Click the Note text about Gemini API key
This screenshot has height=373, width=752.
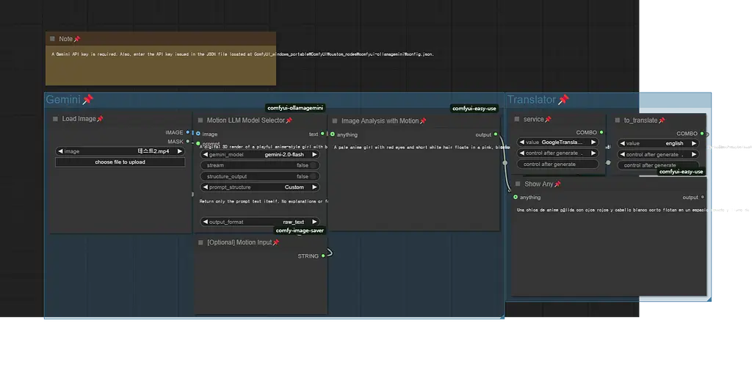242,54
